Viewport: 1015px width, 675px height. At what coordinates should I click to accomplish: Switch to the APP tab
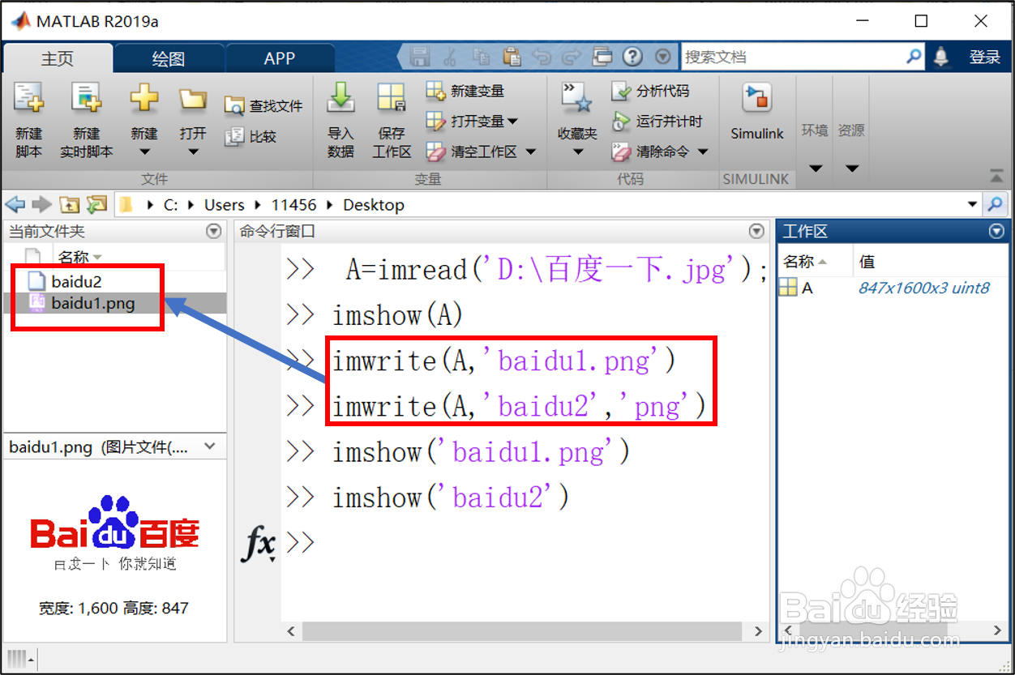pos(280,58)
